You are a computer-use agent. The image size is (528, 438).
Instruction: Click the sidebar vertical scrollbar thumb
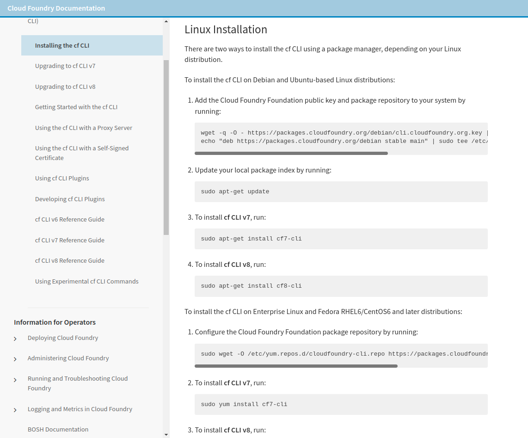166,147
